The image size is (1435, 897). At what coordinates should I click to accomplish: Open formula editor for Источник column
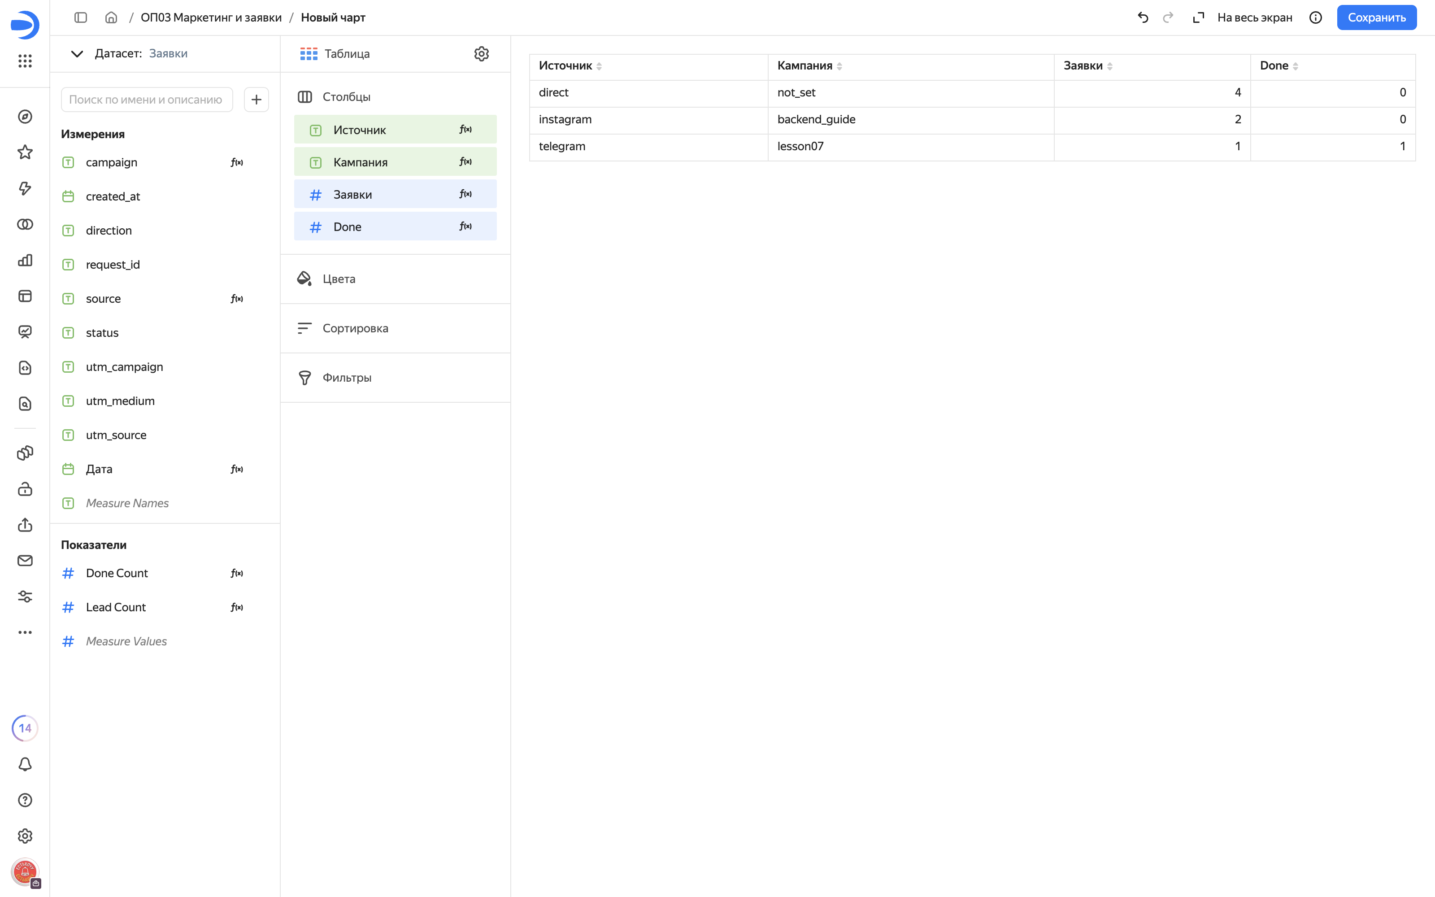click(x=465, y=129)
